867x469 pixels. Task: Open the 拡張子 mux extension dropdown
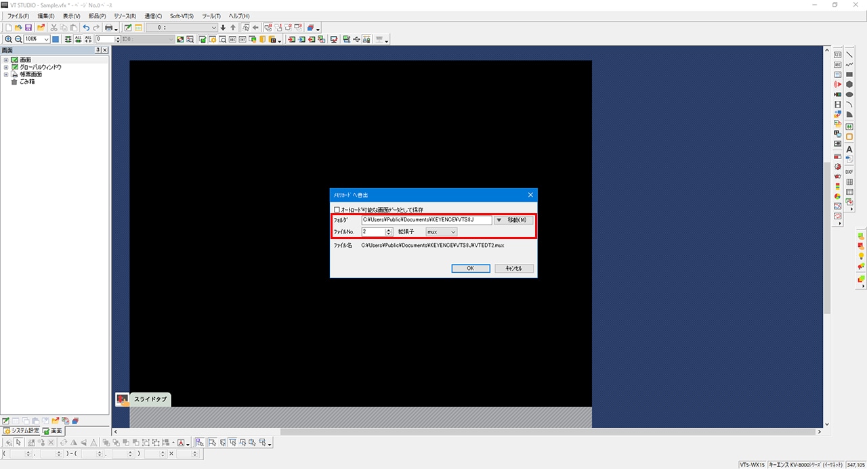click(x=441, y=231)
